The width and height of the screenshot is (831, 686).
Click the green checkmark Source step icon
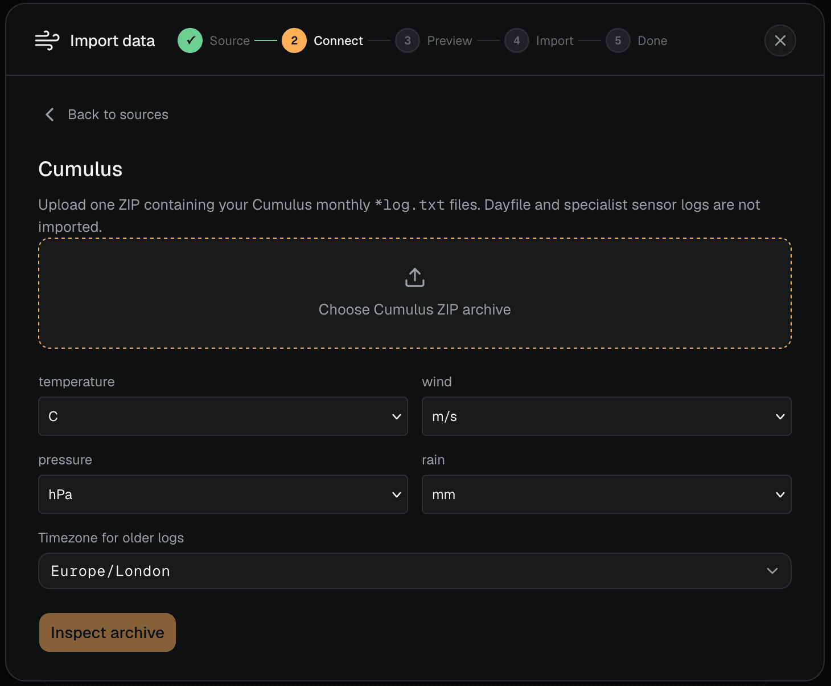[190, 40]
